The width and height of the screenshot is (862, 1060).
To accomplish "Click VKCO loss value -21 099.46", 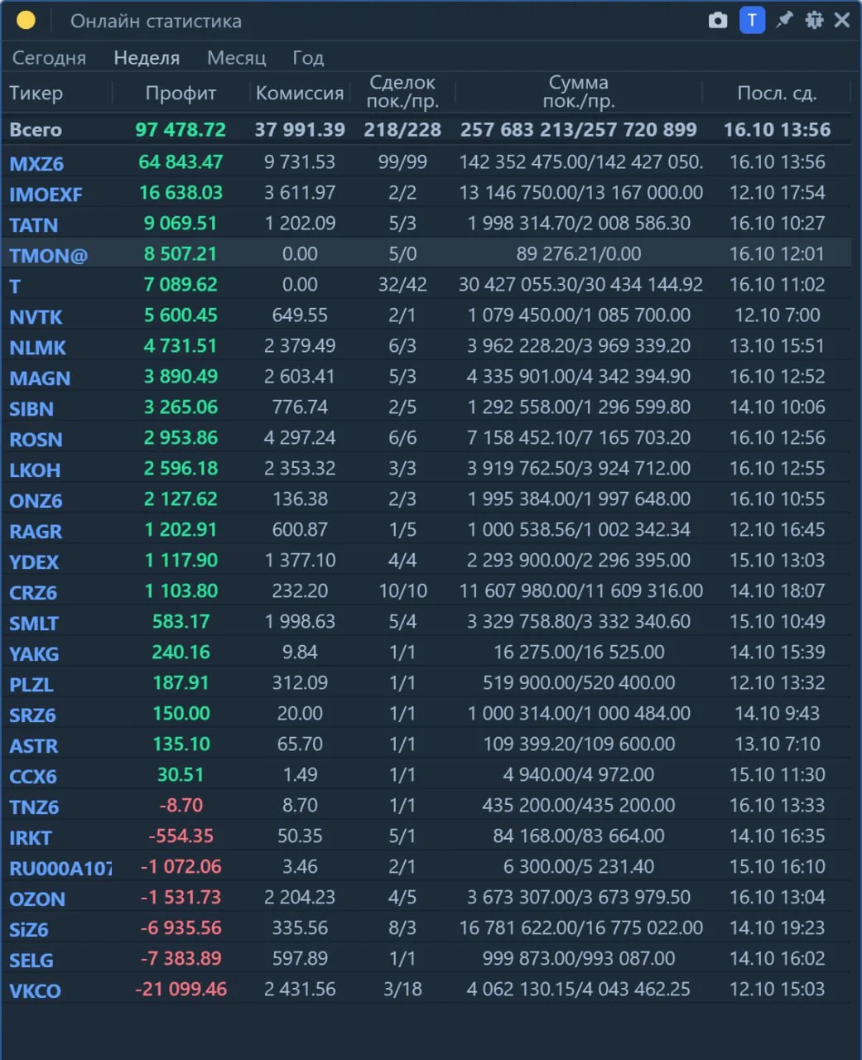I will (181, 989).
